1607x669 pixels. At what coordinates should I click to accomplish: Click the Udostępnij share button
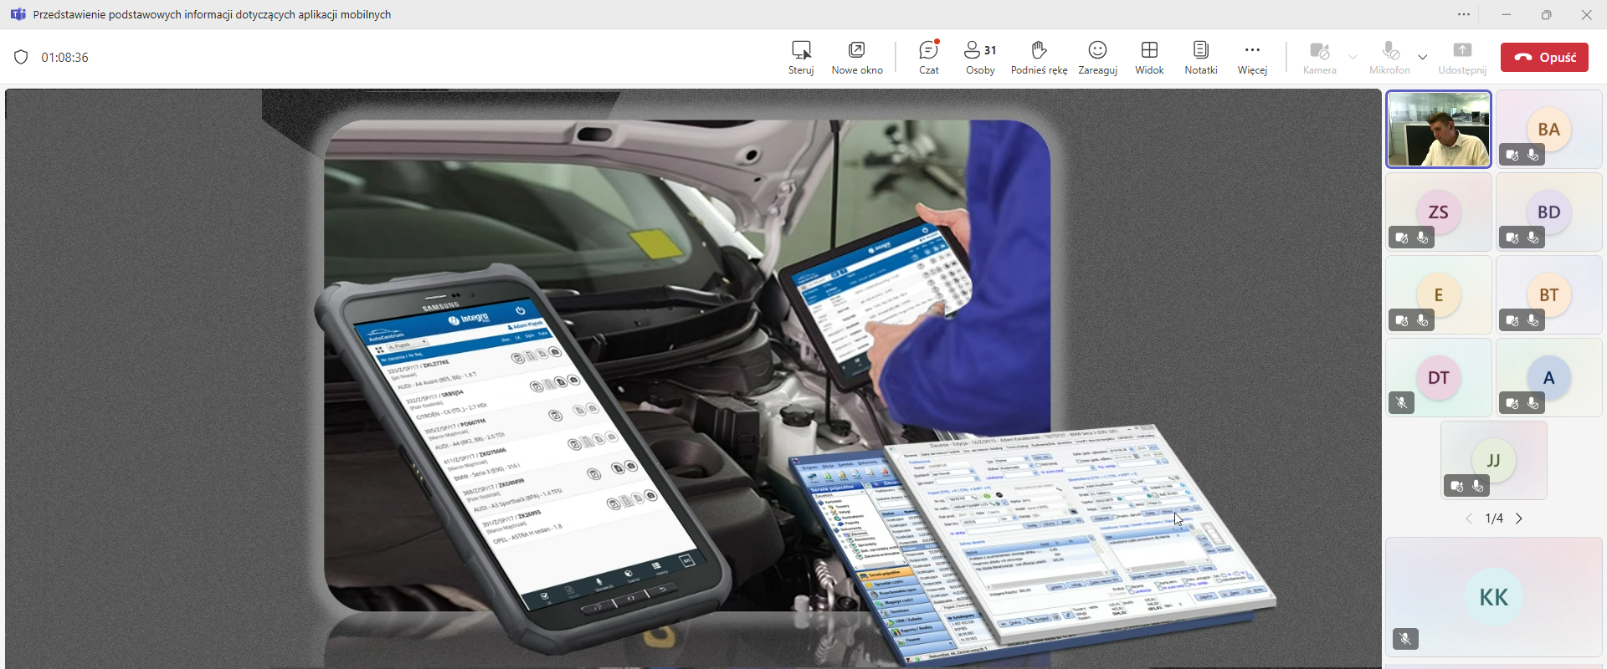point(1462,58)
